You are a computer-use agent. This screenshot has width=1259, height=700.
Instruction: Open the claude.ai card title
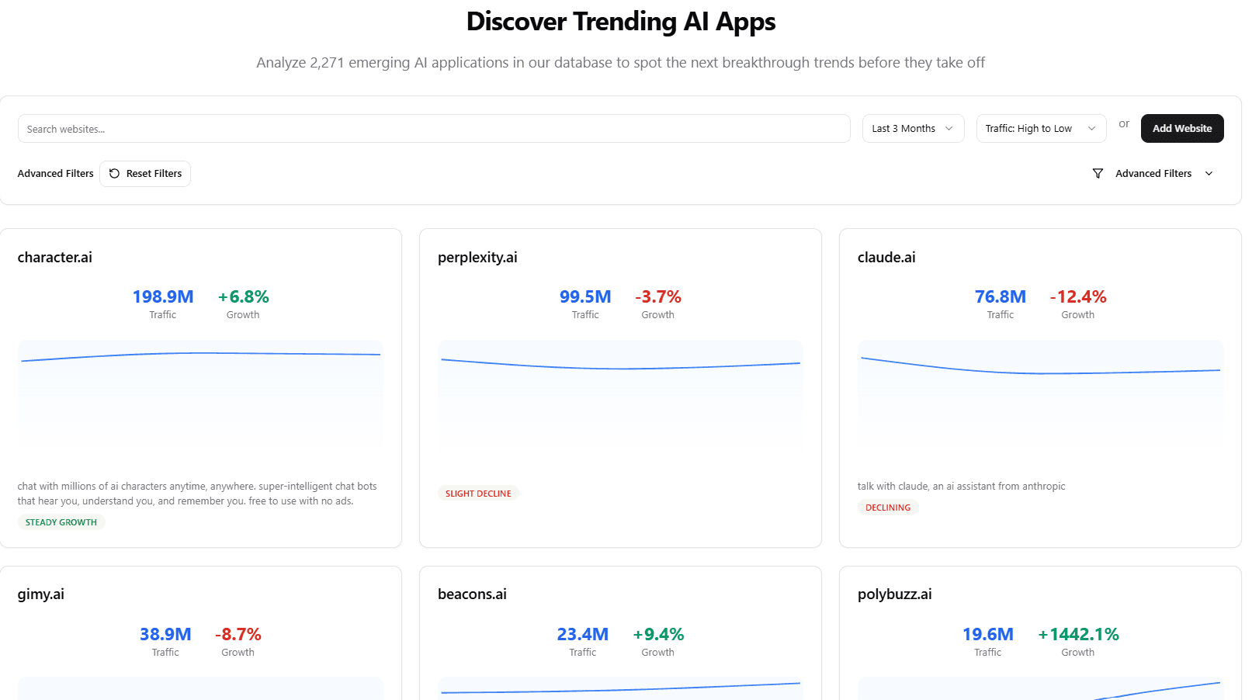point(886,258)
